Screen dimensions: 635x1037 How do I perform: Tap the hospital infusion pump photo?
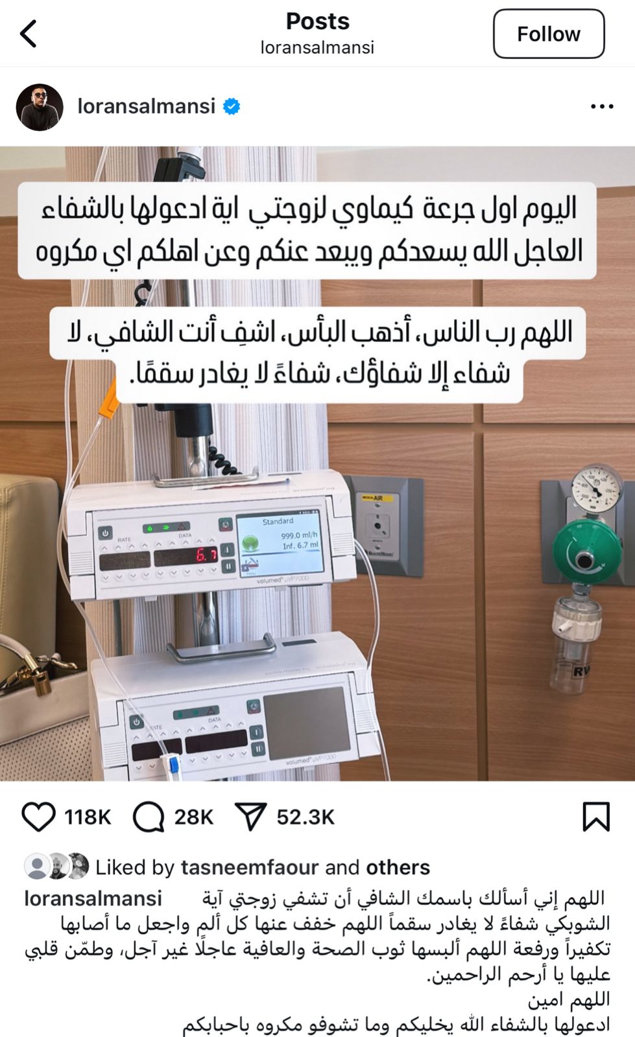(317, 463)
